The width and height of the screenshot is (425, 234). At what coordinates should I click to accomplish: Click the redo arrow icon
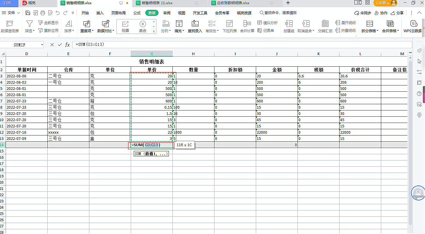point(65,13)
